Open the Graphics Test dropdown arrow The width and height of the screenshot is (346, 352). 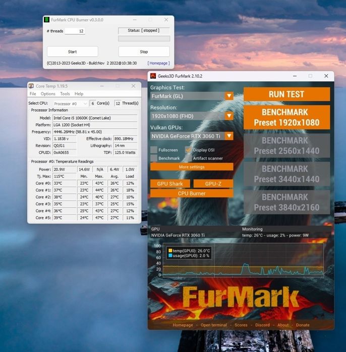point(229,96)
